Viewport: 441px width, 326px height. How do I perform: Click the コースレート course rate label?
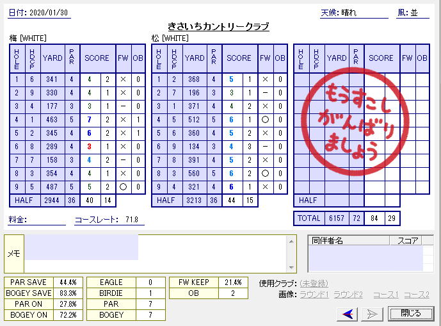(x=96, y=220)
